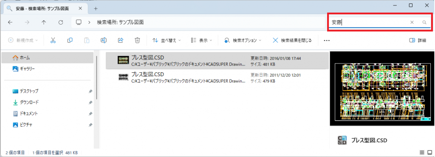
Task: Click the Rename icon in toolbar
Action: tap(104, 40)
